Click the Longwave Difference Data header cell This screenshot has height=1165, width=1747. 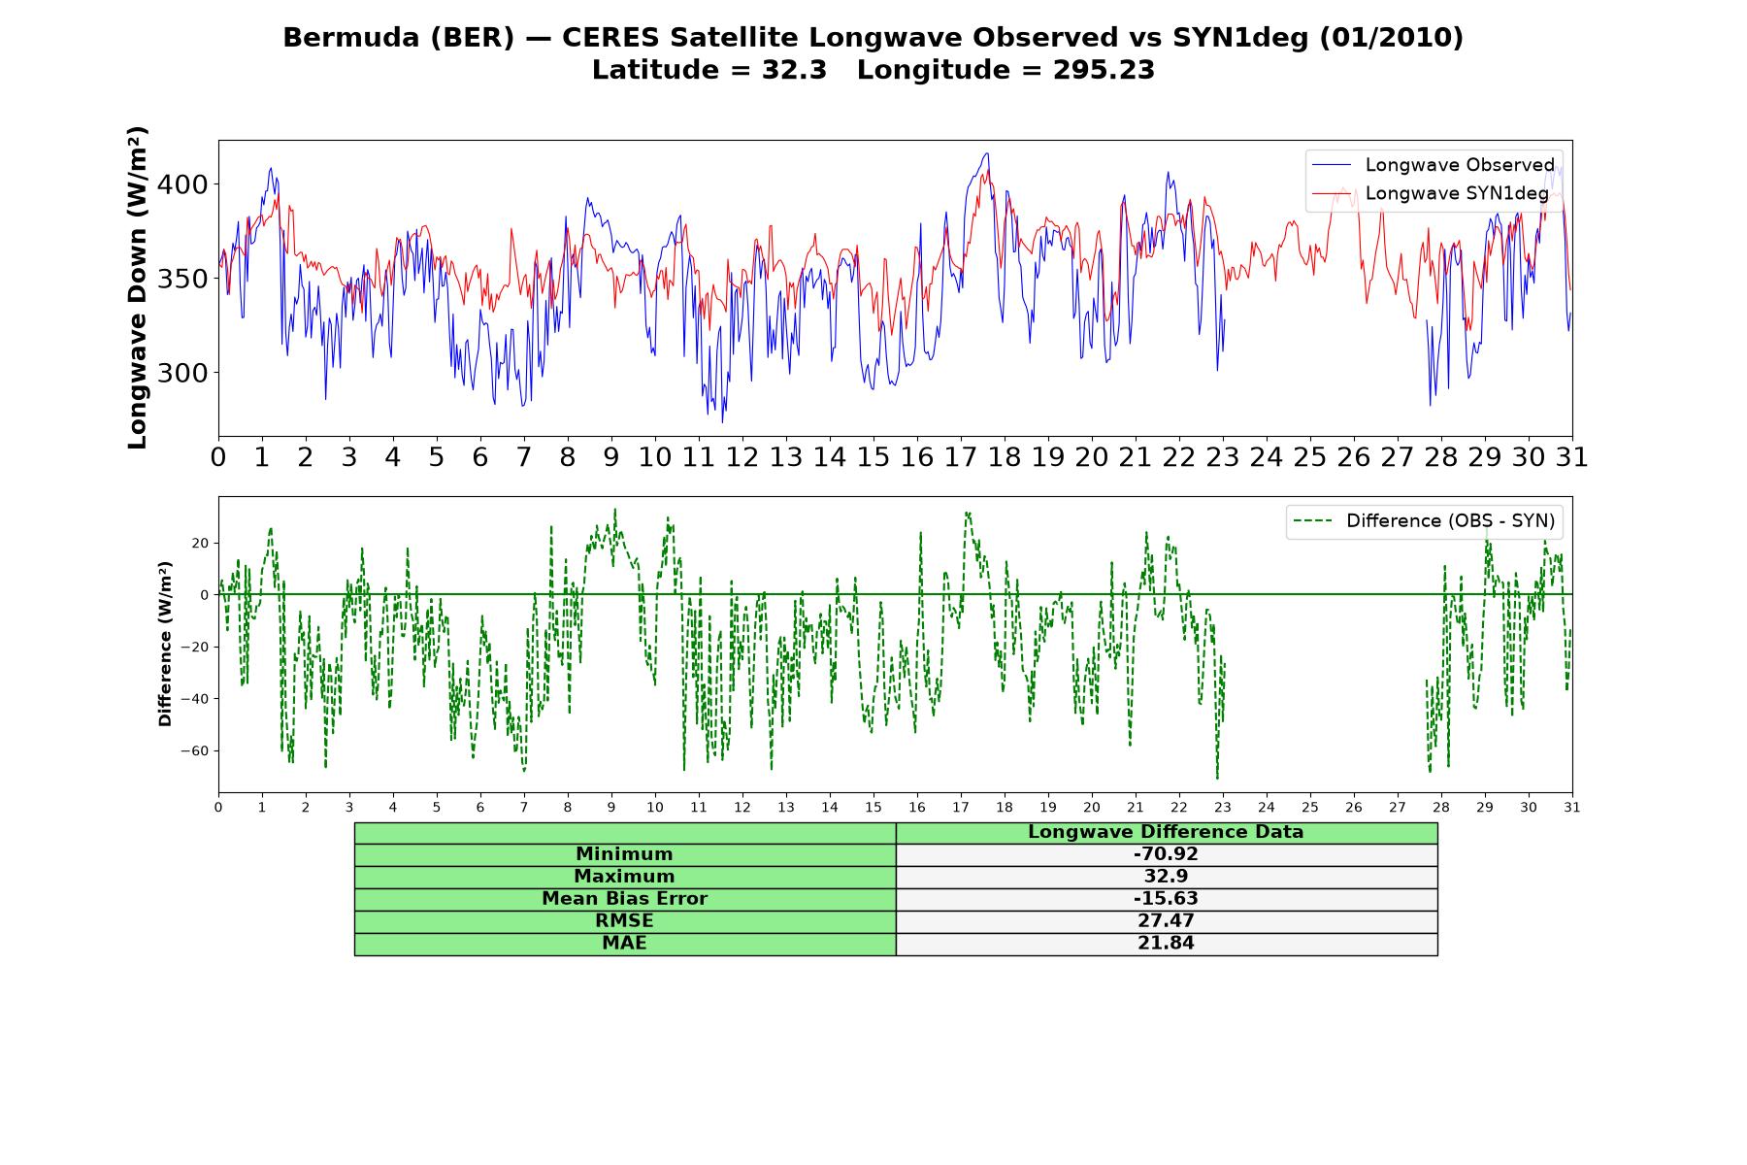(x=1166, y=832)
